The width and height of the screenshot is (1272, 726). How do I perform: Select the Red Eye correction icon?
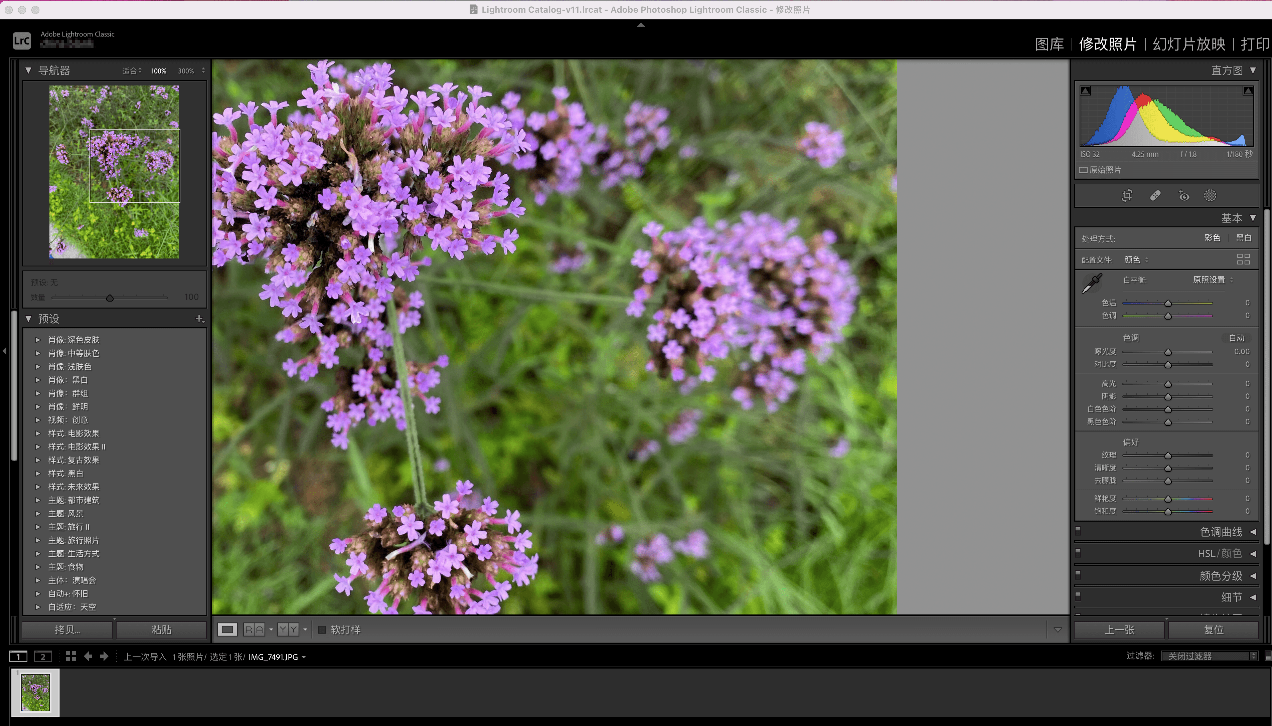tap(1184, 195)
